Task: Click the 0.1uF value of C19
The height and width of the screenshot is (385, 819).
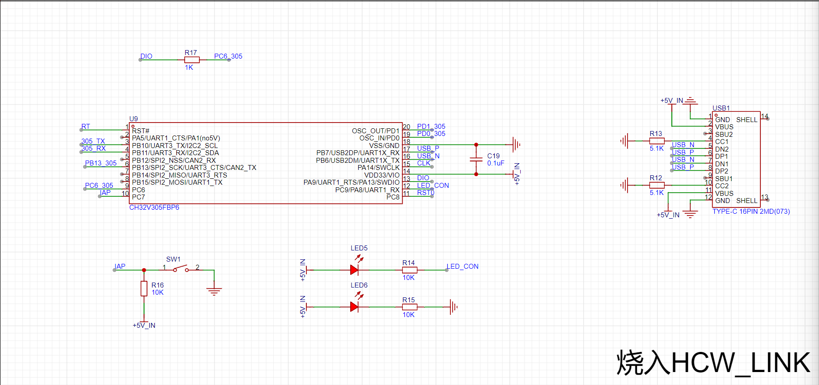Action: (x=496, y=163)
